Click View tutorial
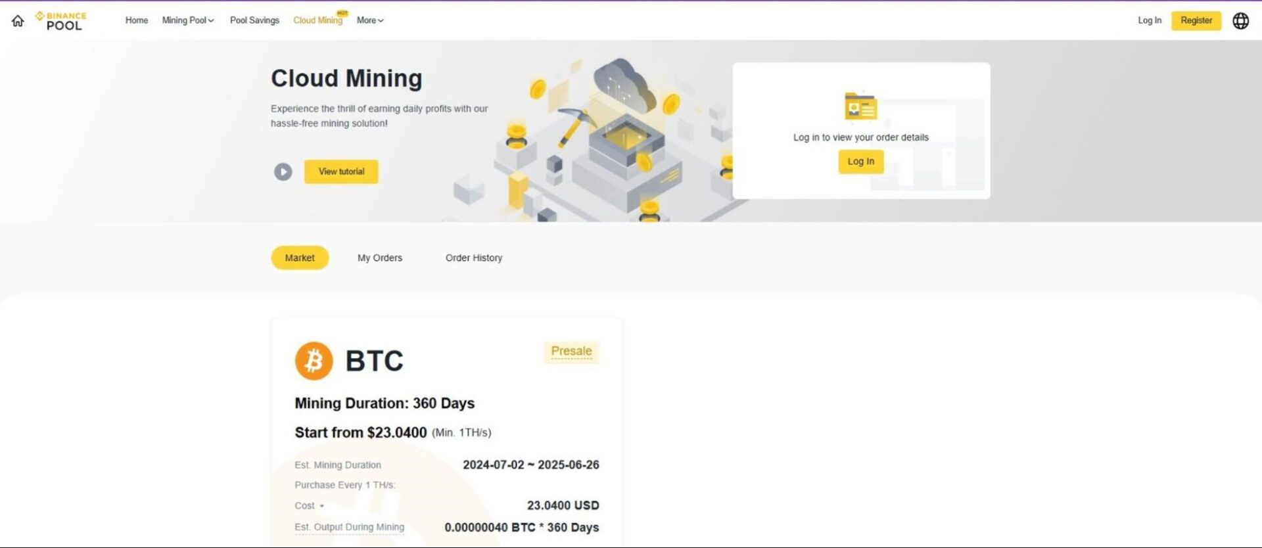1262x548 pixels. click(341, 171)
